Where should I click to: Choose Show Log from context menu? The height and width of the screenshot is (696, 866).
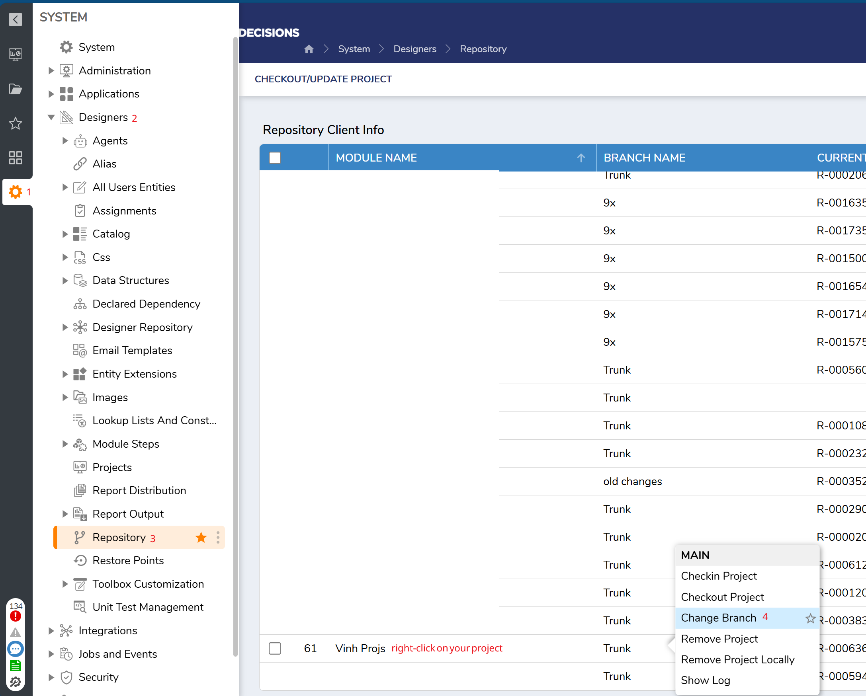pos(705,680)
